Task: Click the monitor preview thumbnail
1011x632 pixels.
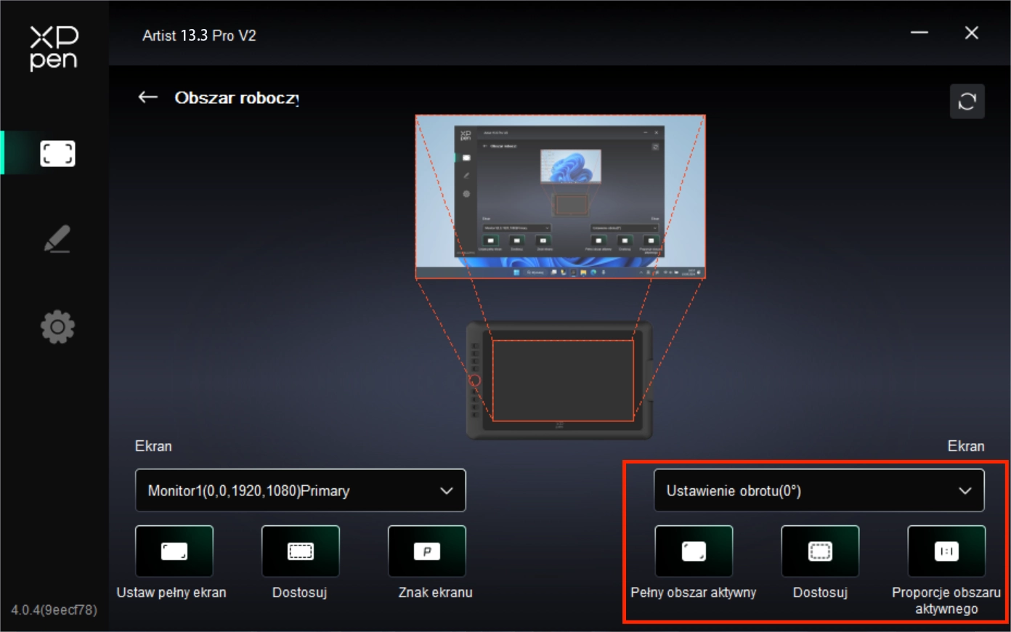Action: click(x=560, y=197)
